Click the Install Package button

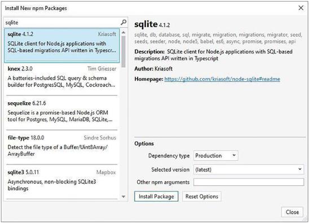156,196
